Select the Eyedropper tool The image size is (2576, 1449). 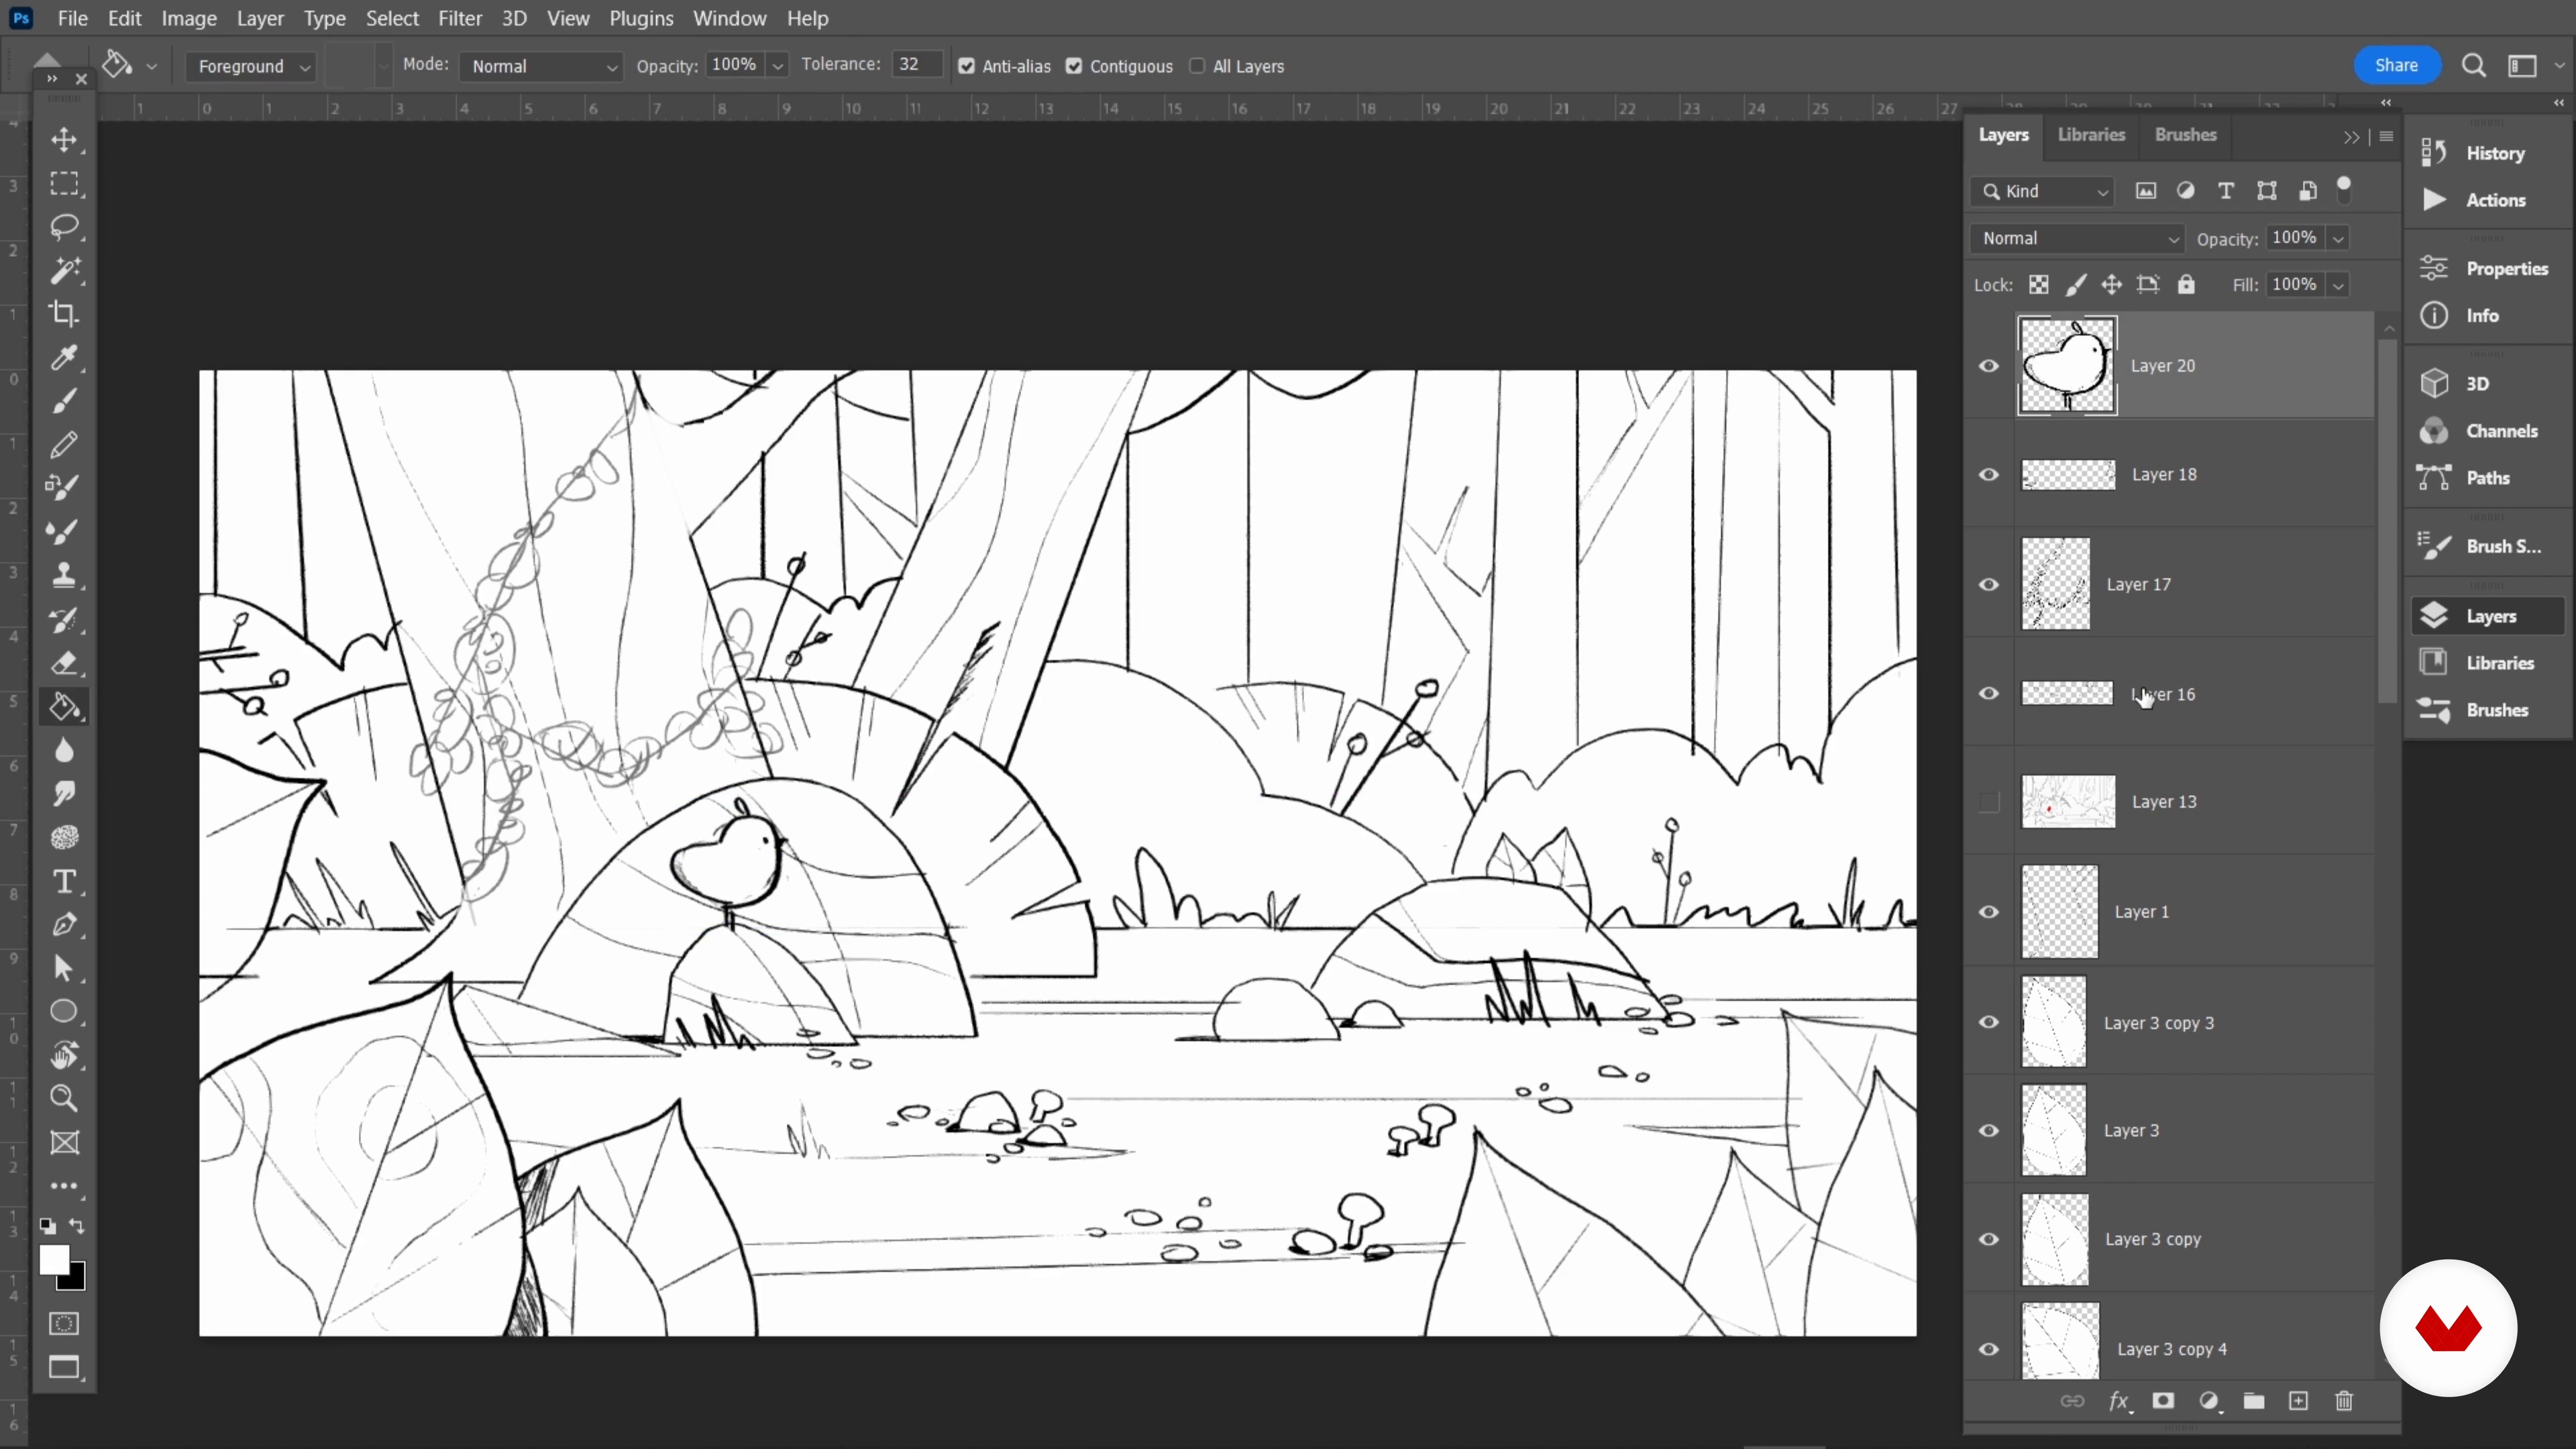[65, 357]
